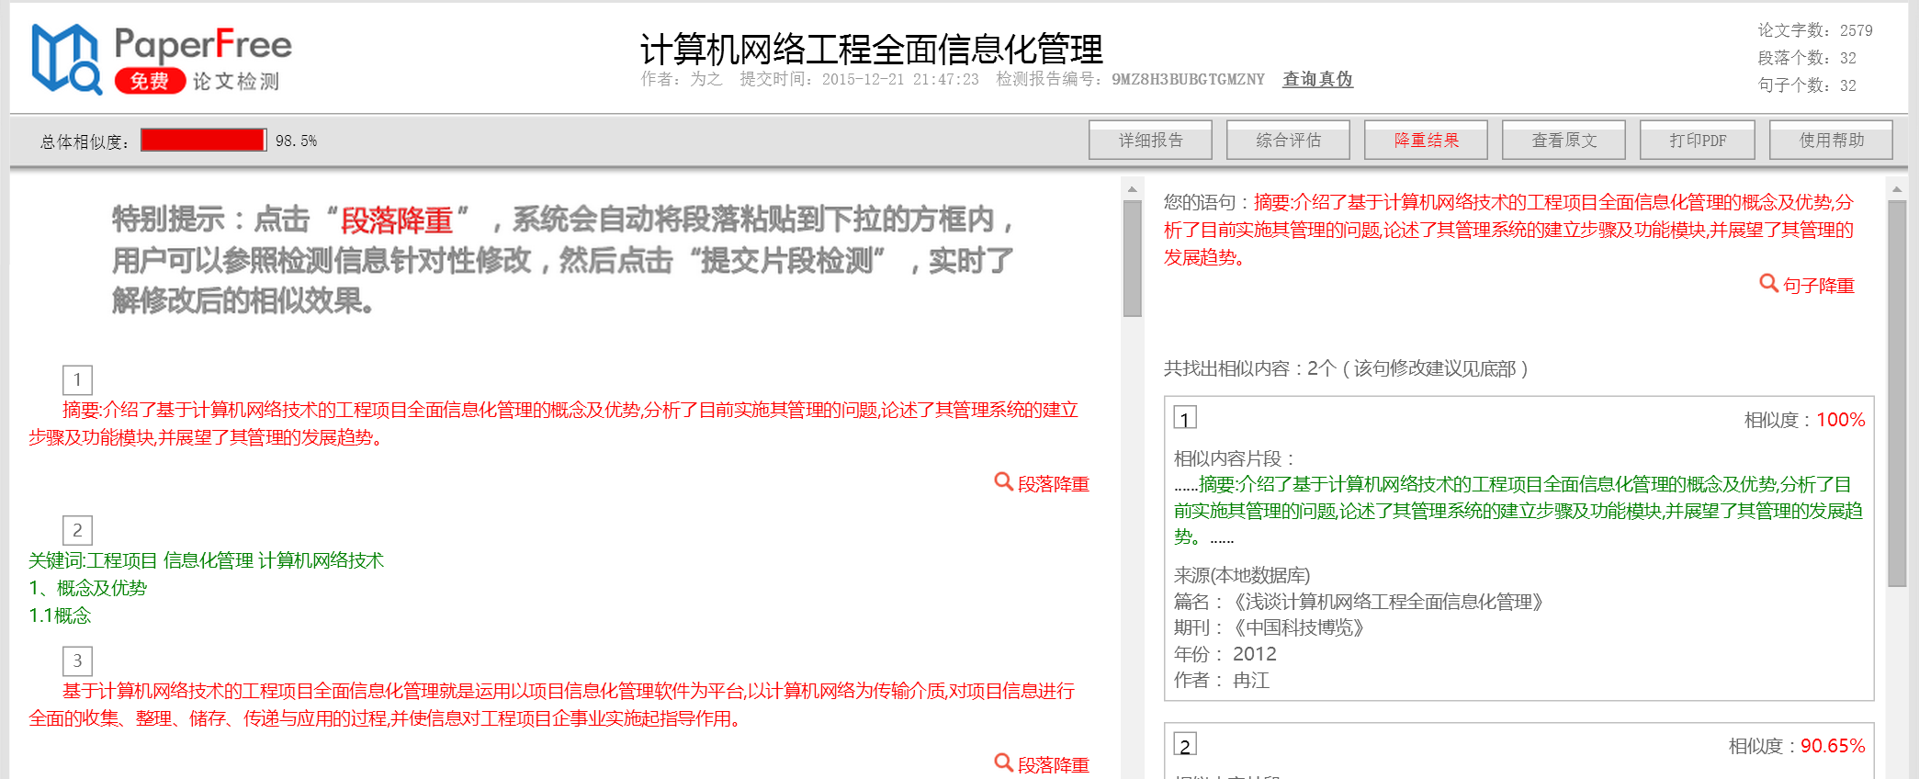Click the 共找出相似内容:2个 summary line

click(1346, 368)
